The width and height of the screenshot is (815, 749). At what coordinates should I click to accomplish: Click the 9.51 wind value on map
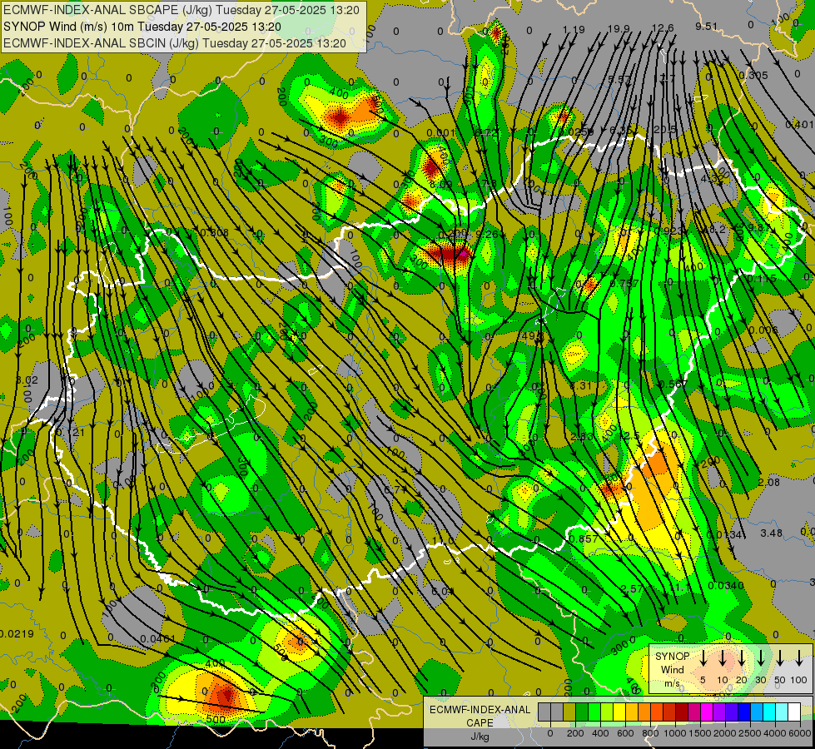(707, 26)
